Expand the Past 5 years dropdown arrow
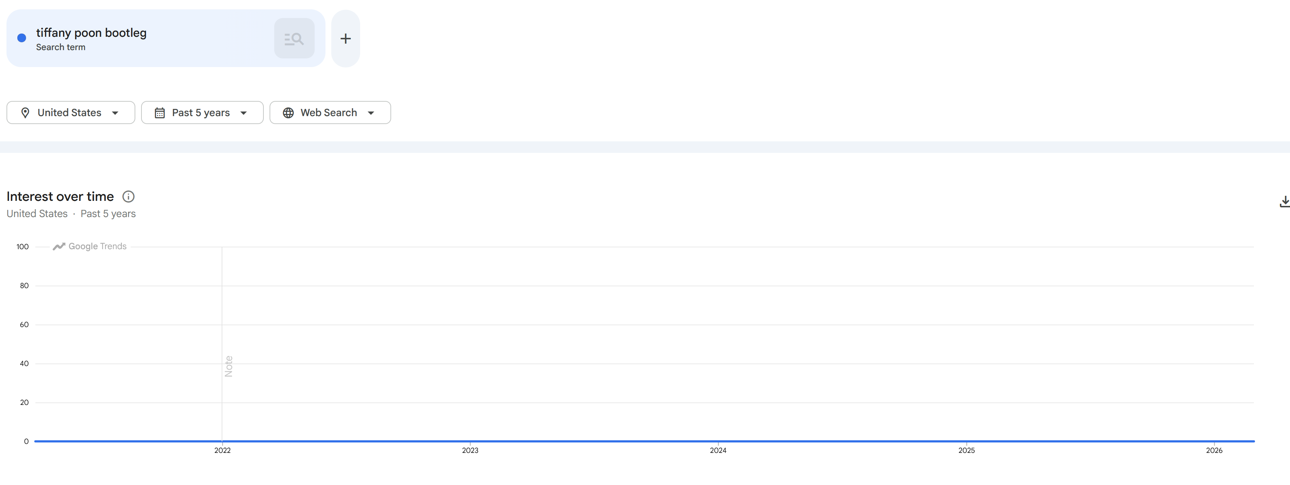Viewport: 1290px width, 485px height. point(244,113)
